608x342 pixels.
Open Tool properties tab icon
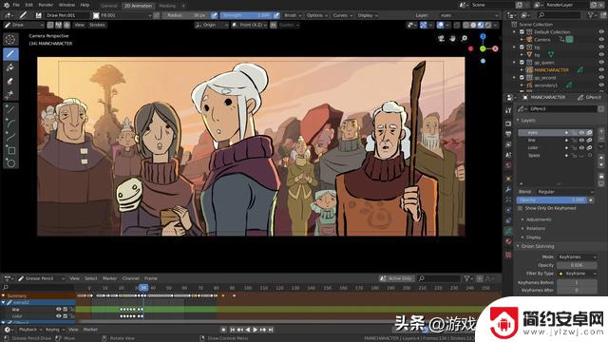click(x=508, y=110)
